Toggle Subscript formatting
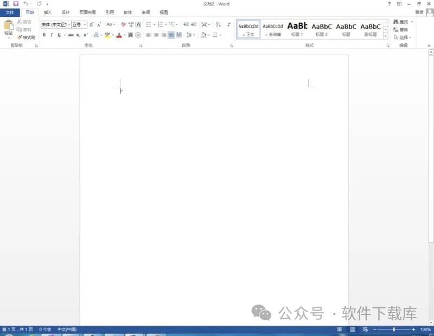This screenshot has height=336, width=434. click(x=78, y=35)
